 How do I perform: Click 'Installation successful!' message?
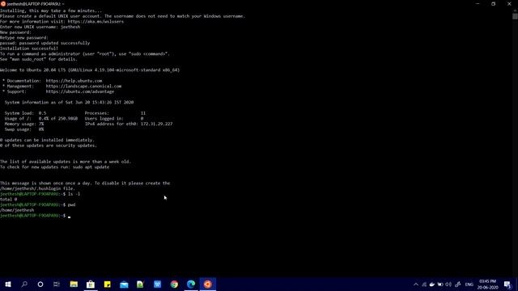pyautogui.click(x=29, y=48)
